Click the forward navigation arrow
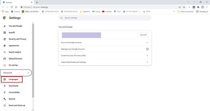The image size is (210, 111). [x=7, y=7]
